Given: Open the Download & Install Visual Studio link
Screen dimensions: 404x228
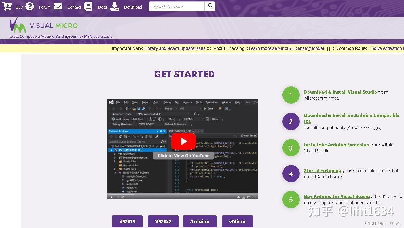Looking at the screenshot, I should 340,92.
